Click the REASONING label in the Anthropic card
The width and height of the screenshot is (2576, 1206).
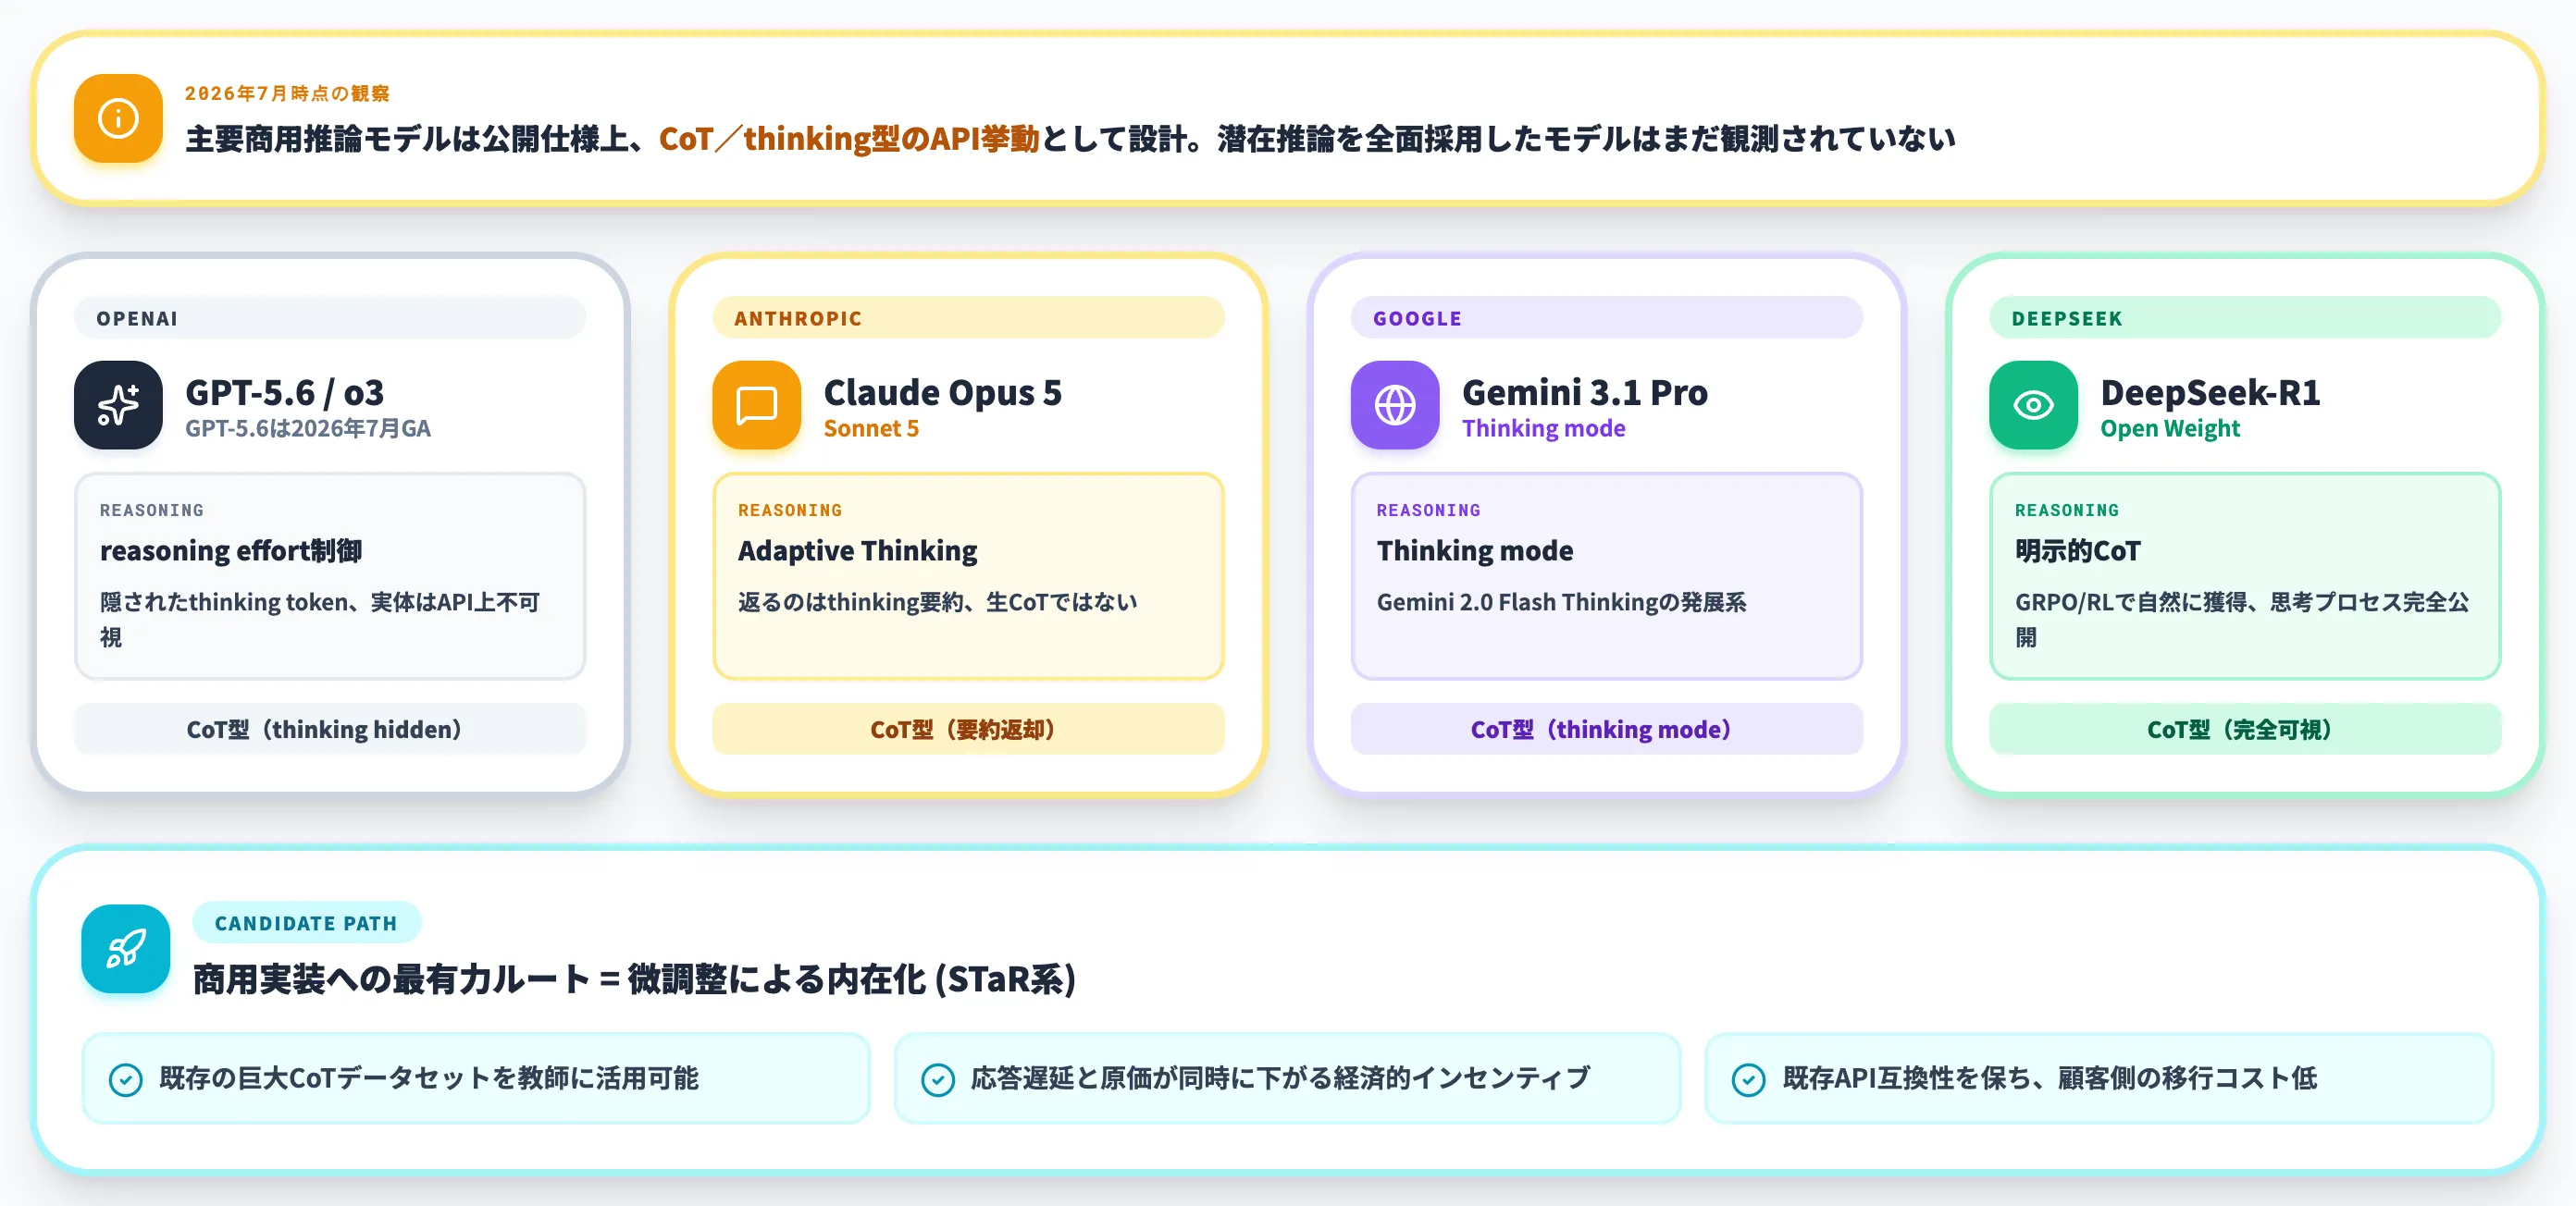790,511
